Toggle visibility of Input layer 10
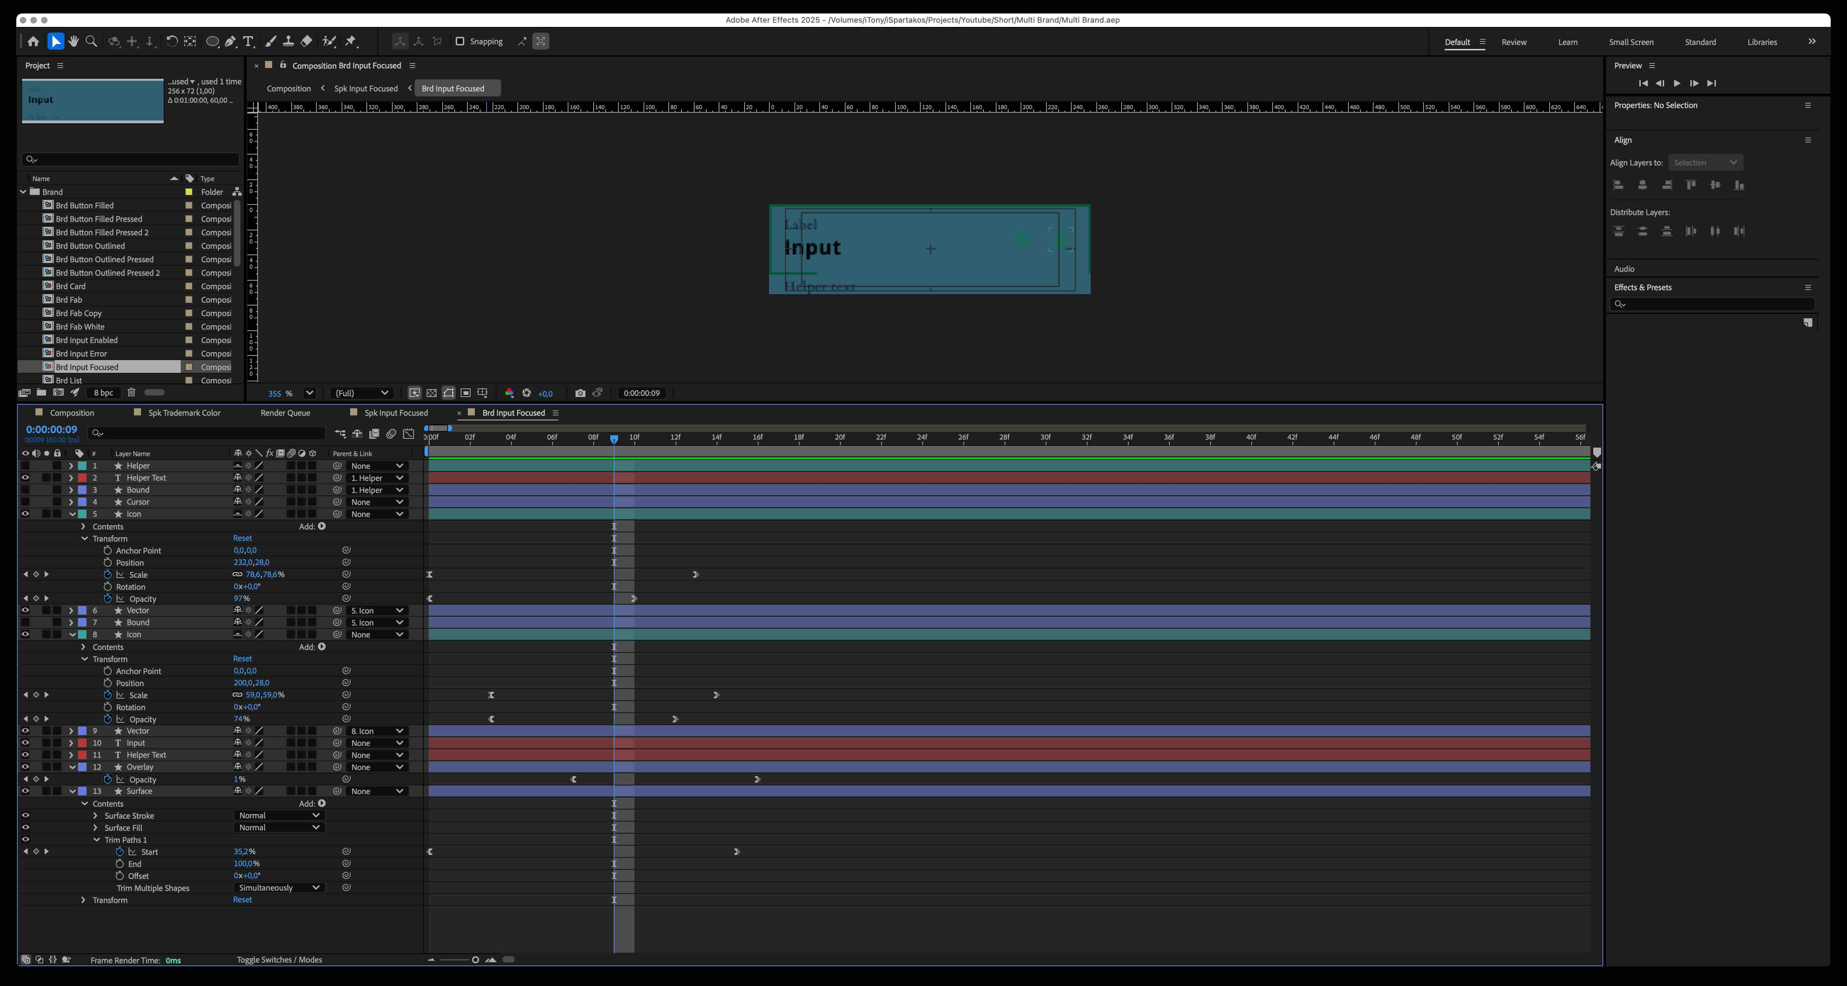Image resolution: width=1847 pixels, height=986 pixels. point(25,743)
